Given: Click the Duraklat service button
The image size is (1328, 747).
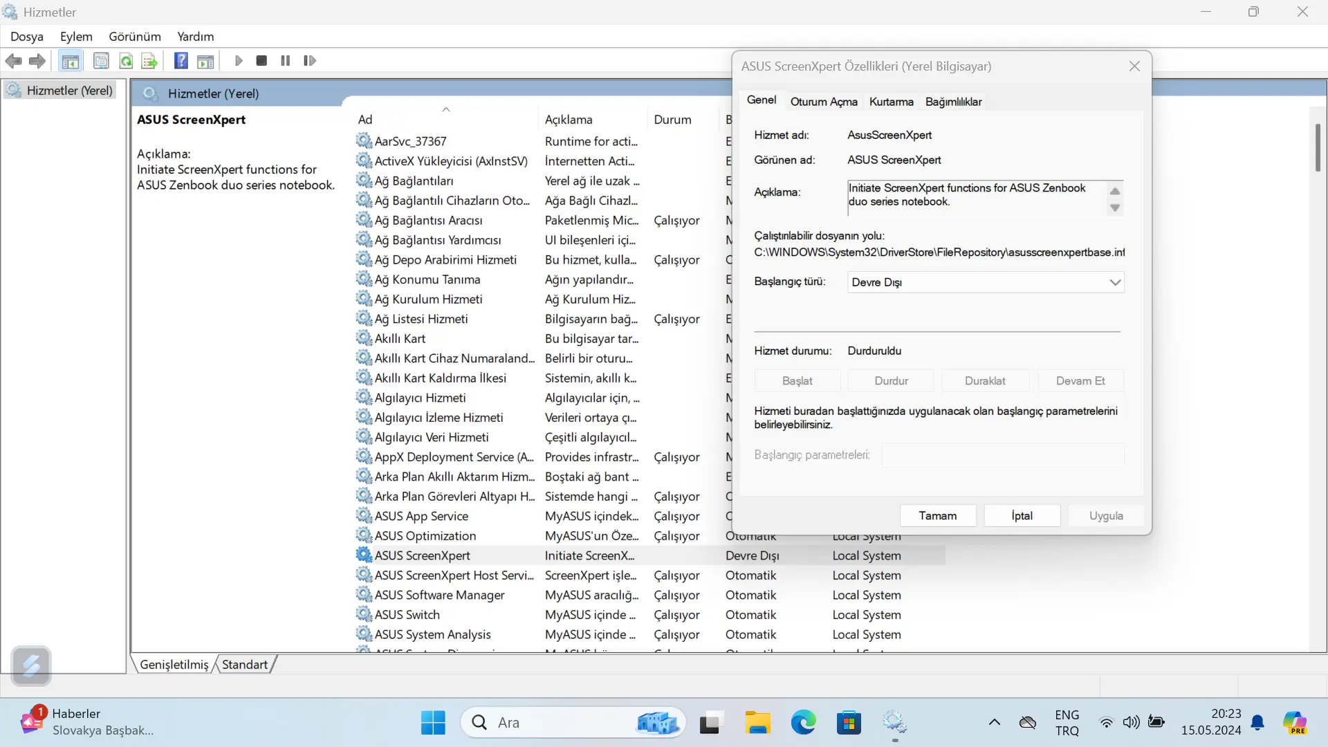Looking at the screenshot, I should [985, 381].
